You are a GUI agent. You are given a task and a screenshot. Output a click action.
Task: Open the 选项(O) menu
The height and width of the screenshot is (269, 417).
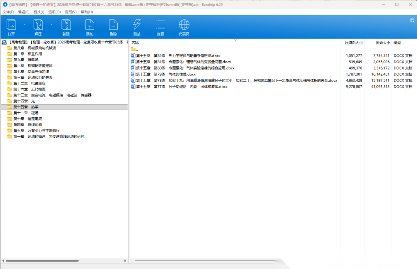[x=54, y=12]
